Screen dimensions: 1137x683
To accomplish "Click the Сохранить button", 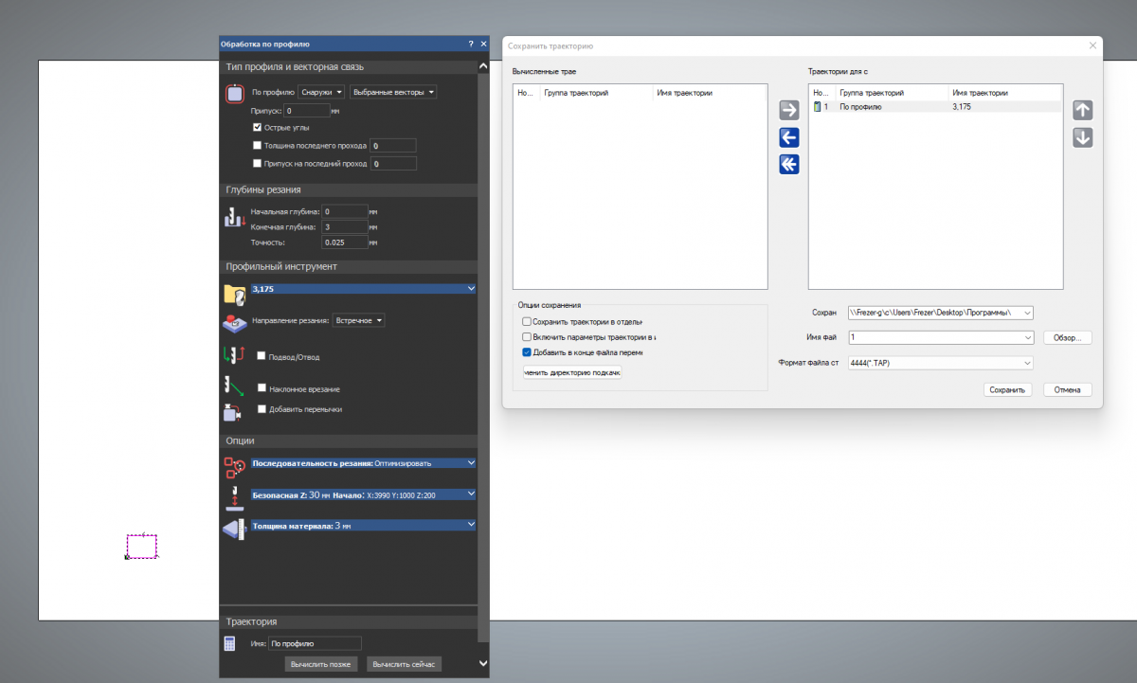I will click(1007, 389).
